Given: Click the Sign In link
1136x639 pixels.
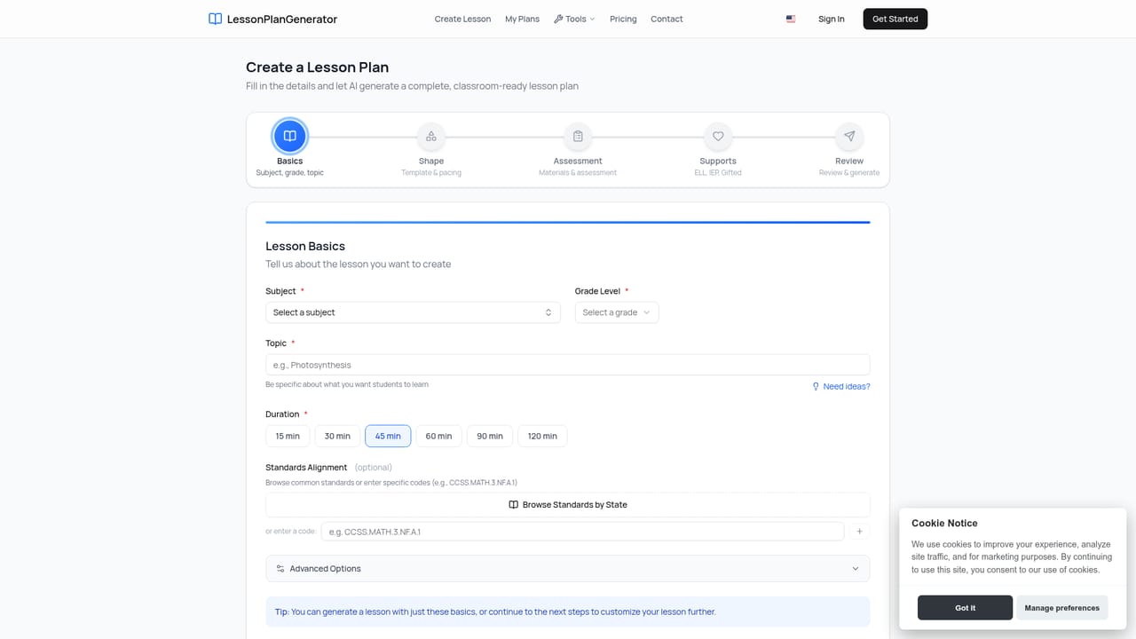Looking at the screenshot, I should tap(832, 19).
